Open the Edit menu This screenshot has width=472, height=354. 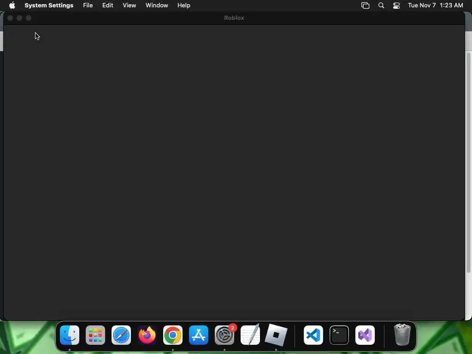tap(107, 6)
